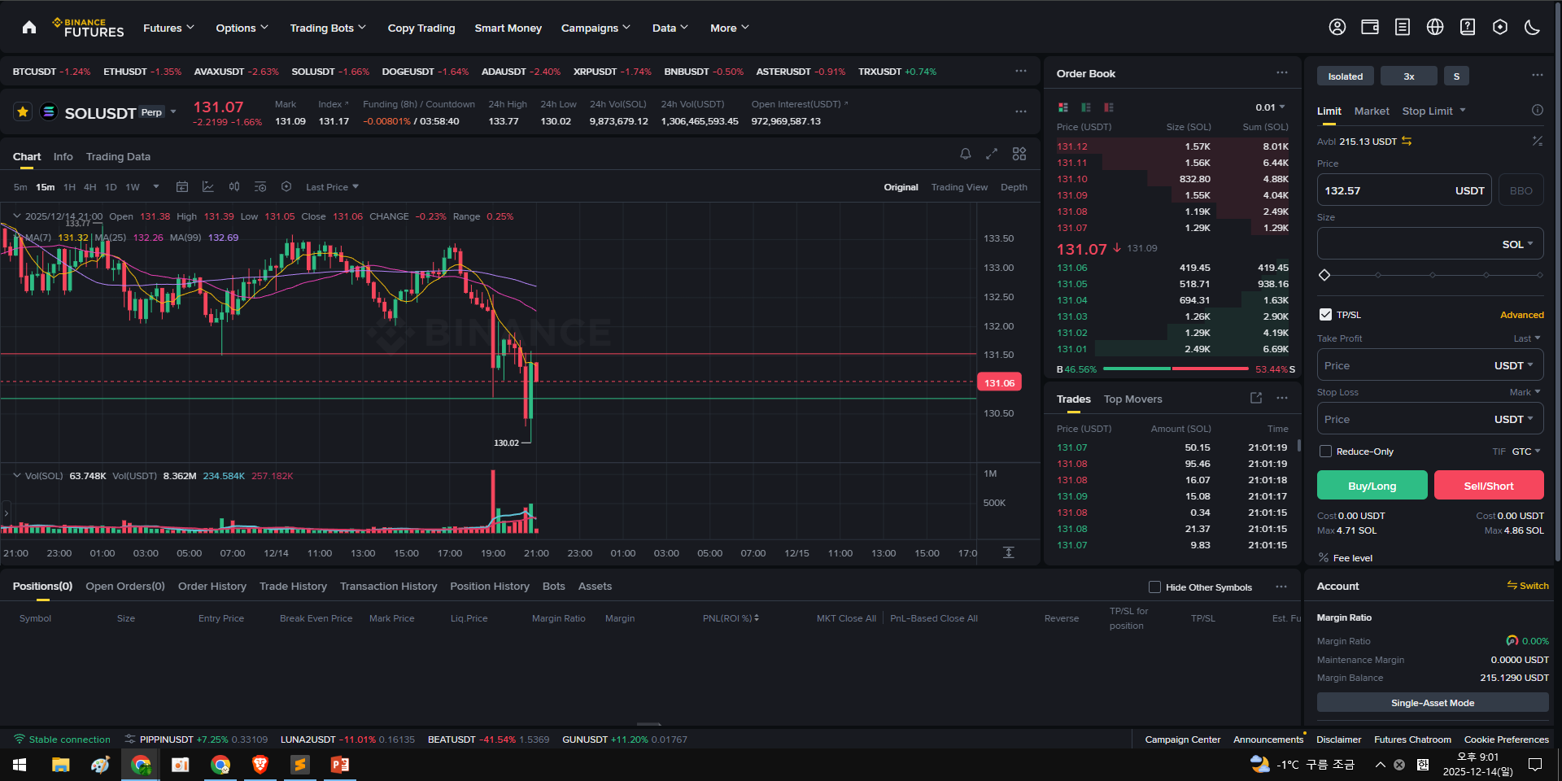Click BBO price button
Screen dimensions: 1562x781
[x=1521, y=190]
